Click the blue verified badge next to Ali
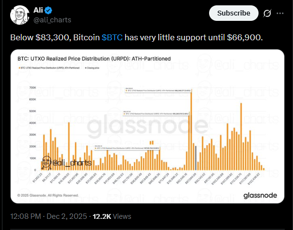The image size is (293, 230). click(x=49, y=11)
